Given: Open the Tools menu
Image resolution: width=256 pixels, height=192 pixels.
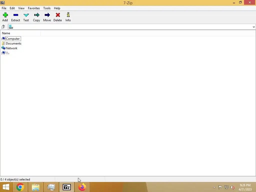Looking at the screenshot, I should click(47, 8).
